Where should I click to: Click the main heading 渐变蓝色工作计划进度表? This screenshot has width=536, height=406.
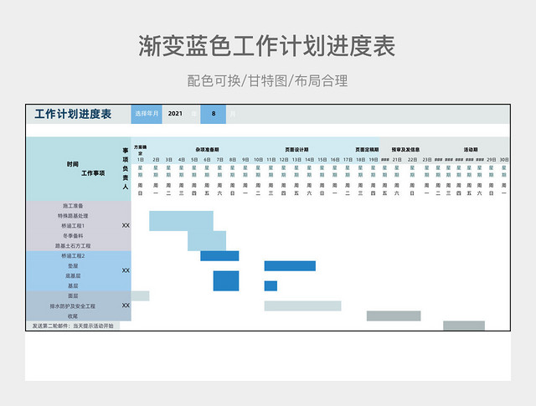click(x=267, y=46)
